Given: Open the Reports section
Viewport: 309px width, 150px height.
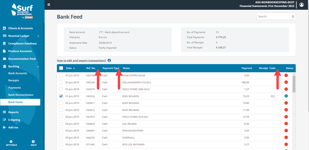Looking at the screenshot, I should tap(13, 112).
